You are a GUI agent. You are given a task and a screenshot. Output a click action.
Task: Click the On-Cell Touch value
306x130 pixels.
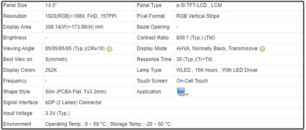(192, 81)
